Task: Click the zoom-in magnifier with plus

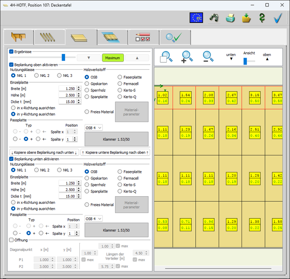Action: tap(187, 57)
